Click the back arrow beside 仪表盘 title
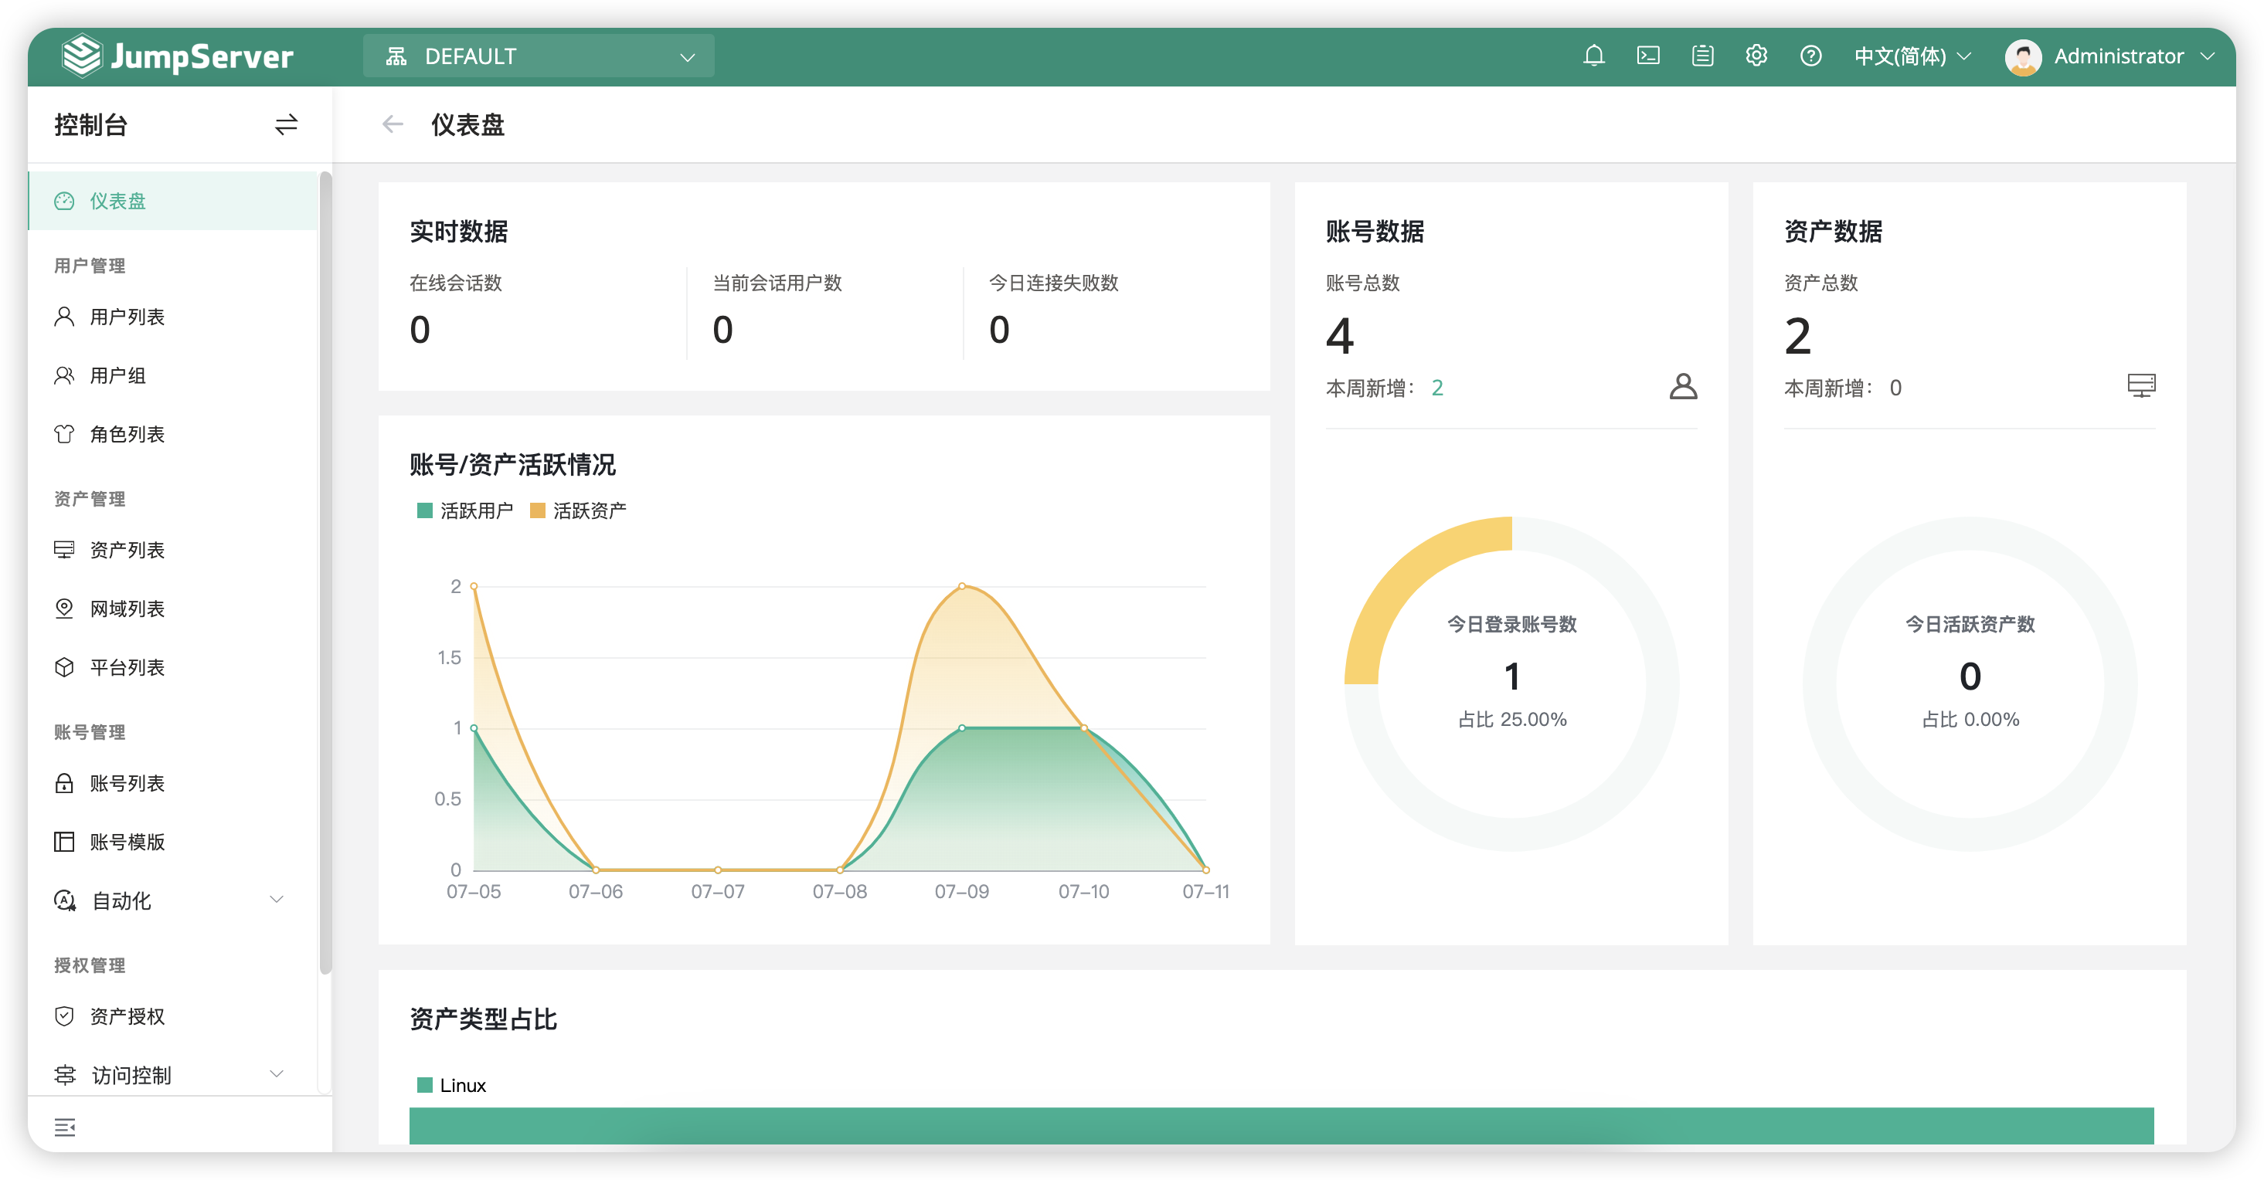 pyautogui.click(x=392, y=125)
